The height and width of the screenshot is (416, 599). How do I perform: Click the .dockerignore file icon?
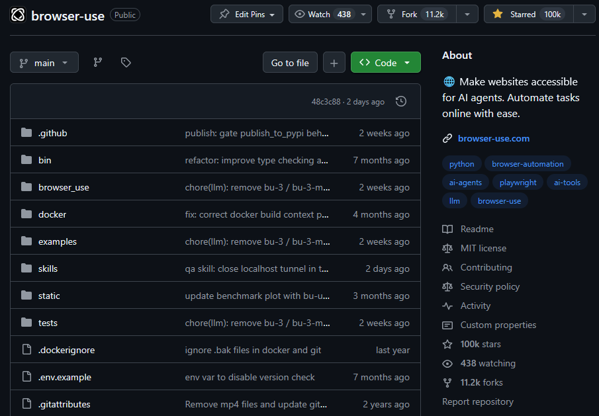[26, 350]
